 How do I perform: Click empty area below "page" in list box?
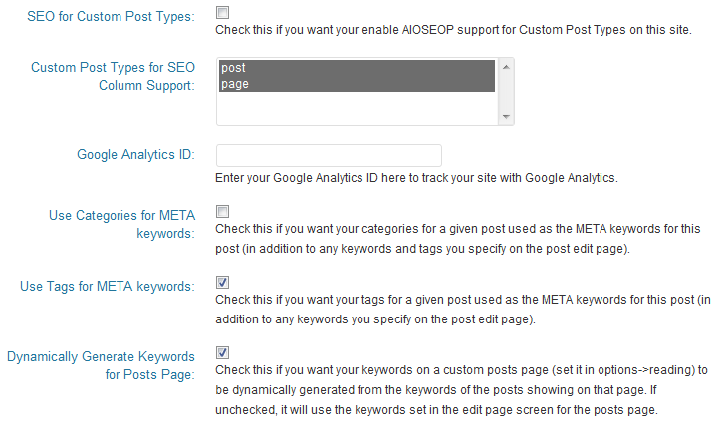pyautogui.click(x=356, y=107)
